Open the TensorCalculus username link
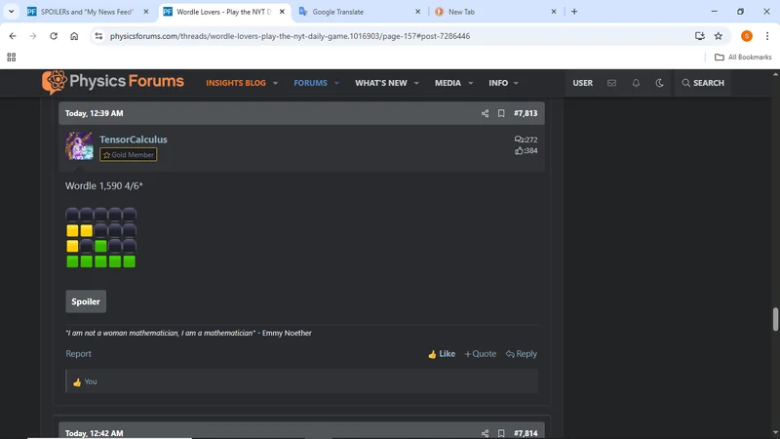This screenshot has height=439, width=780. (134, 140)
